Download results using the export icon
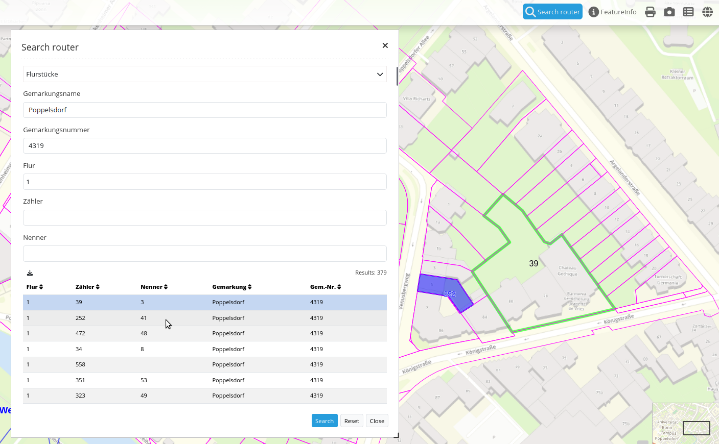The height and width of the screenshot is (444, 719). [30, 273]
